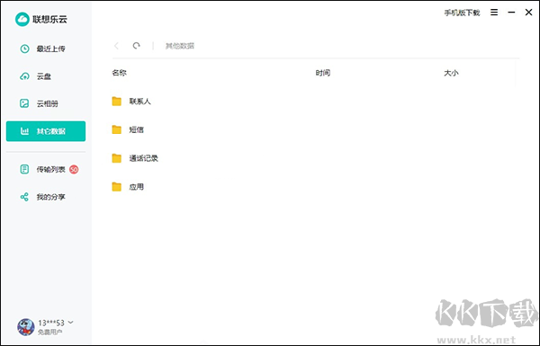Click the 联想乐云 cloud logo icon
Image resolution: width=540 pixels, height=346 pixels.
[x=22, y=19]
